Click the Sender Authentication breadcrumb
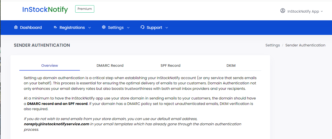Screen dimensions: 332x139 pyautogui.click(x=305, y=45)
